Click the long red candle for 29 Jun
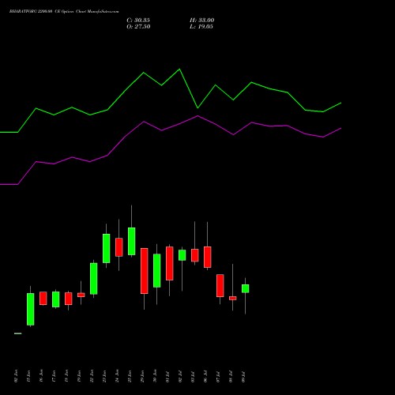 pyautogui.click(x=145, y=271)
